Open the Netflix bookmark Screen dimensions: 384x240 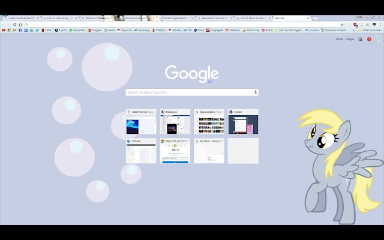click(x=47, y=31)
